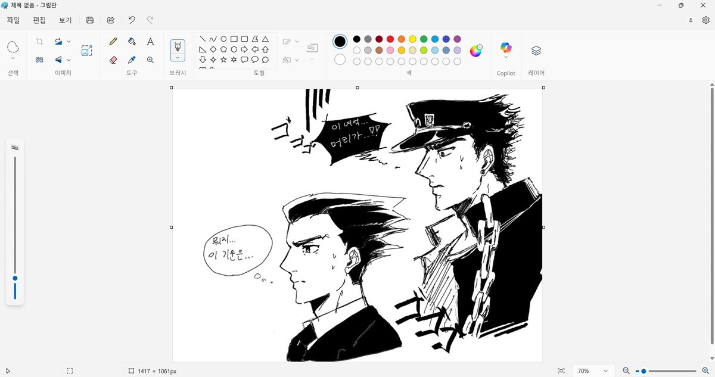
Task: Pick the purple color swatch
Action: [x=457, y=39]
